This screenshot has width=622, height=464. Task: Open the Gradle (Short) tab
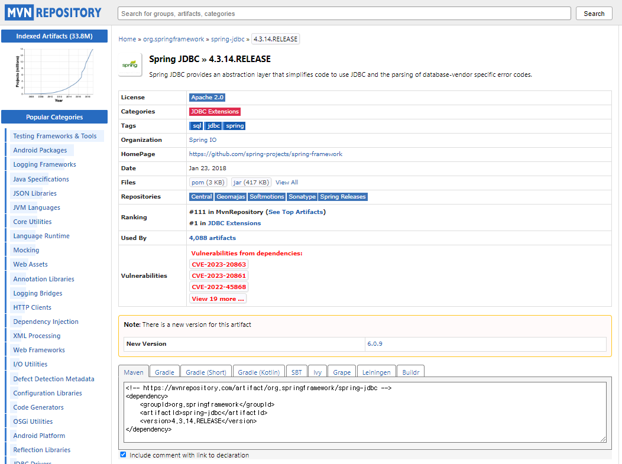coord(206,372)
